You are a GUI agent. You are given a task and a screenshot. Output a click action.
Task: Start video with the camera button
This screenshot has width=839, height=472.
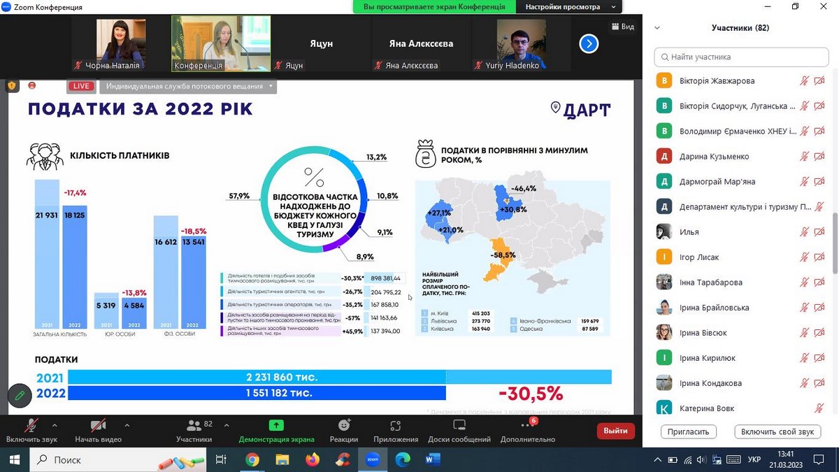point(98,425)
